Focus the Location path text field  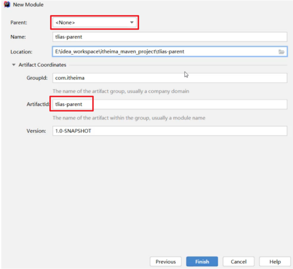164,52
